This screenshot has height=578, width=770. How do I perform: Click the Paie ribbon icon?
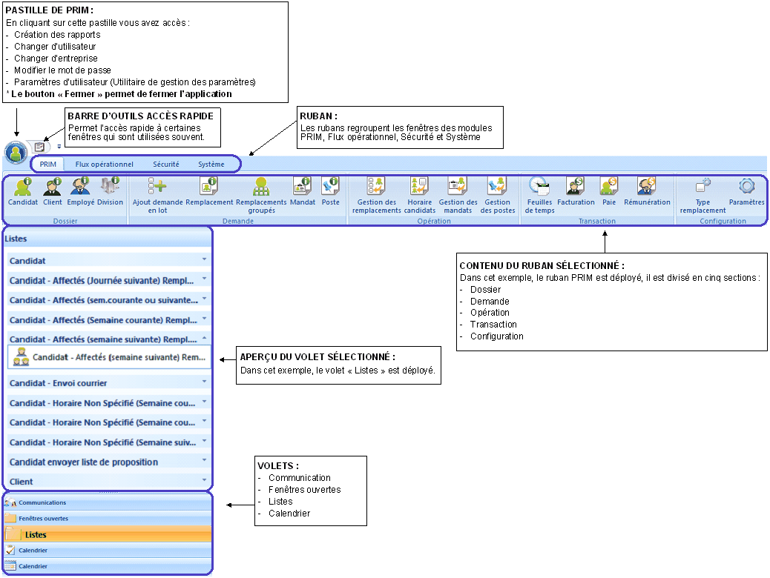point(609,191)
